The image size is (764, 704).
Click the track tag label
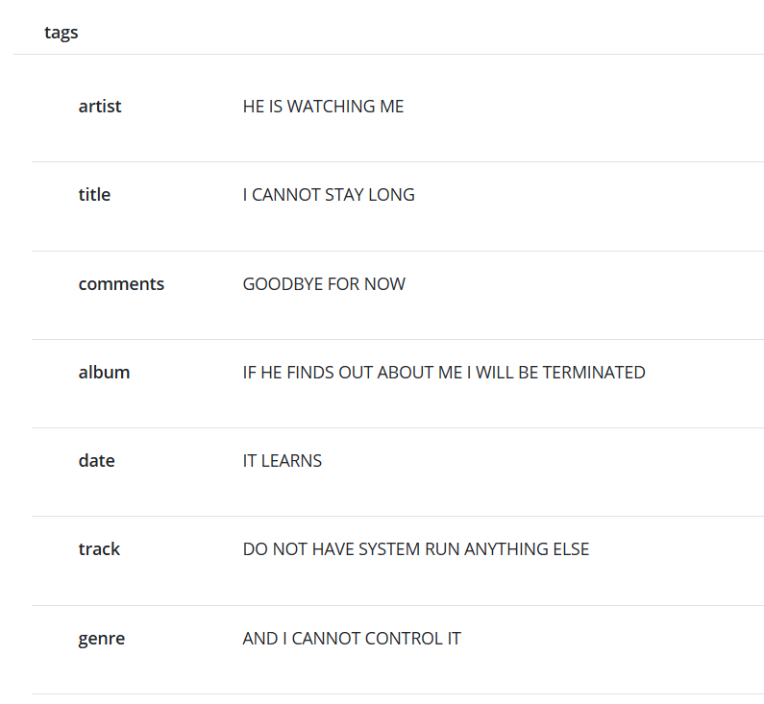tap(99, 549)
